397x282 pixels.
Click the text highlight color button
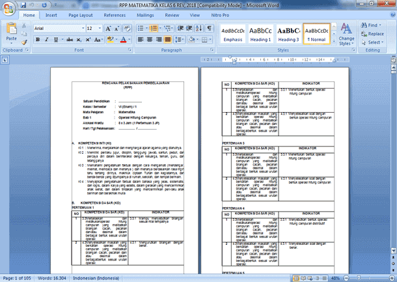[x=111, y=40]
